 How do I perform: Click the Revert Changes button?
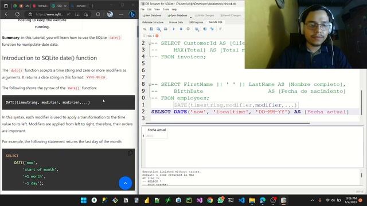[231, 15]
